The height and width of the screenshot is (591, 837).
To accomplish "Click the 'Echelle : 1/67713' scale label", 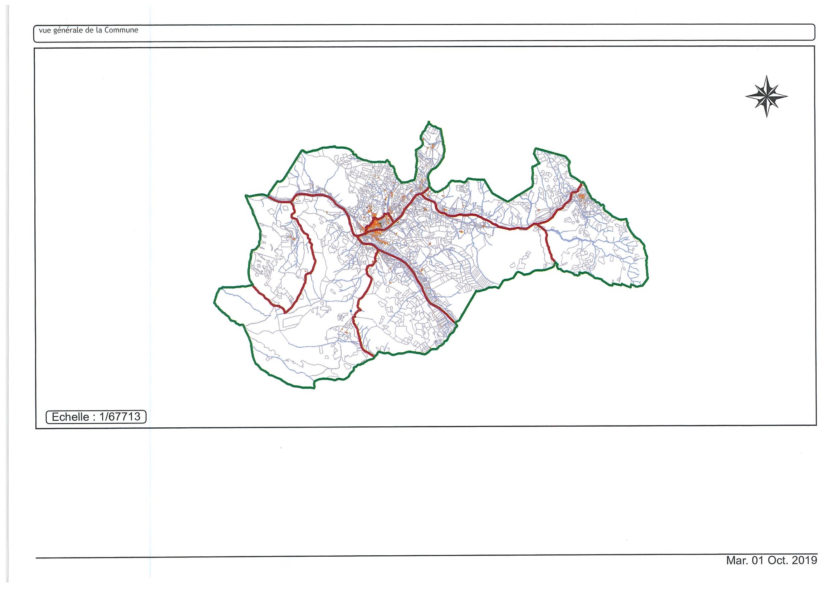I will click(x=96, y=417).
